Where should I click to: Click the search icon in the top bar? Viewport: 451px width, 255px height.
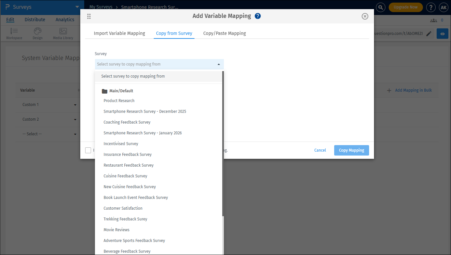[381, 7]
